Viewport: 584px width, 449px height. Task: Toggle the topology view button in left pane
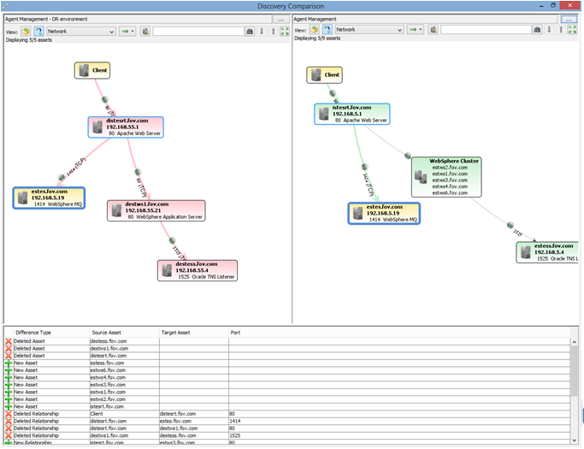tap(38, 31)
